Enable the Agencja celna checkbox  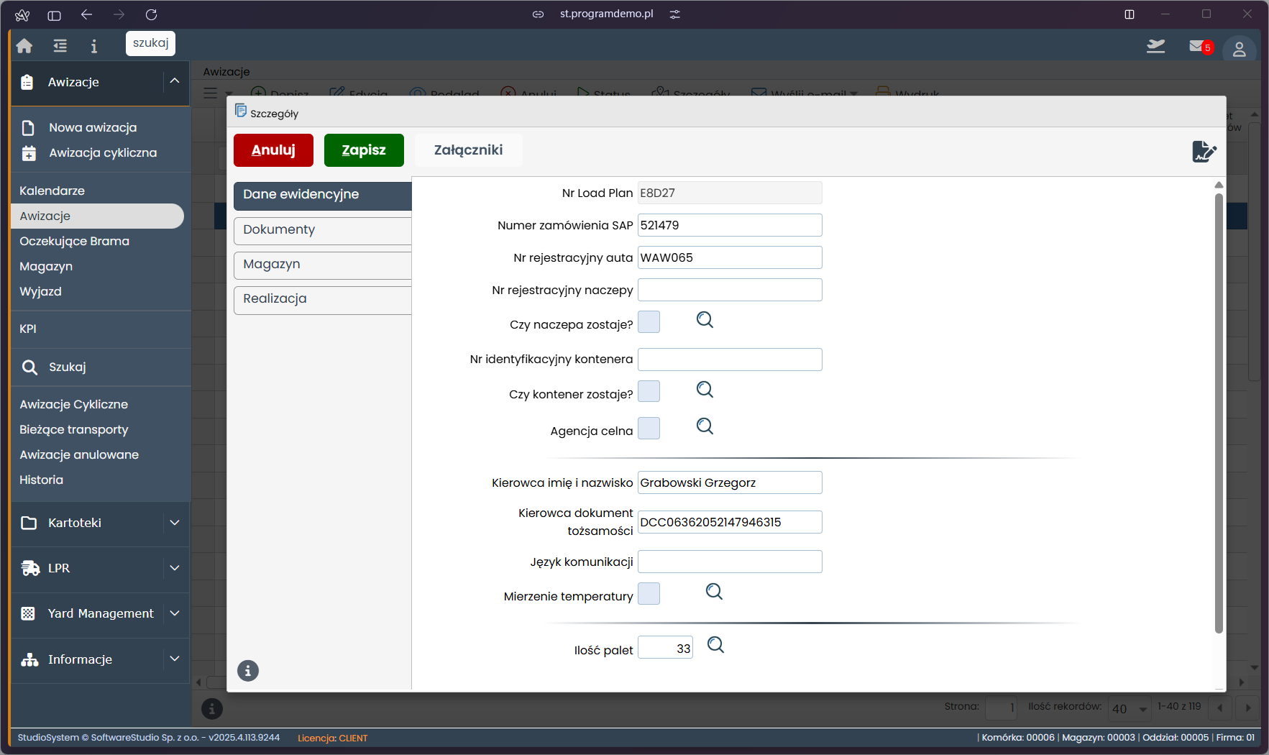point(649,428)
